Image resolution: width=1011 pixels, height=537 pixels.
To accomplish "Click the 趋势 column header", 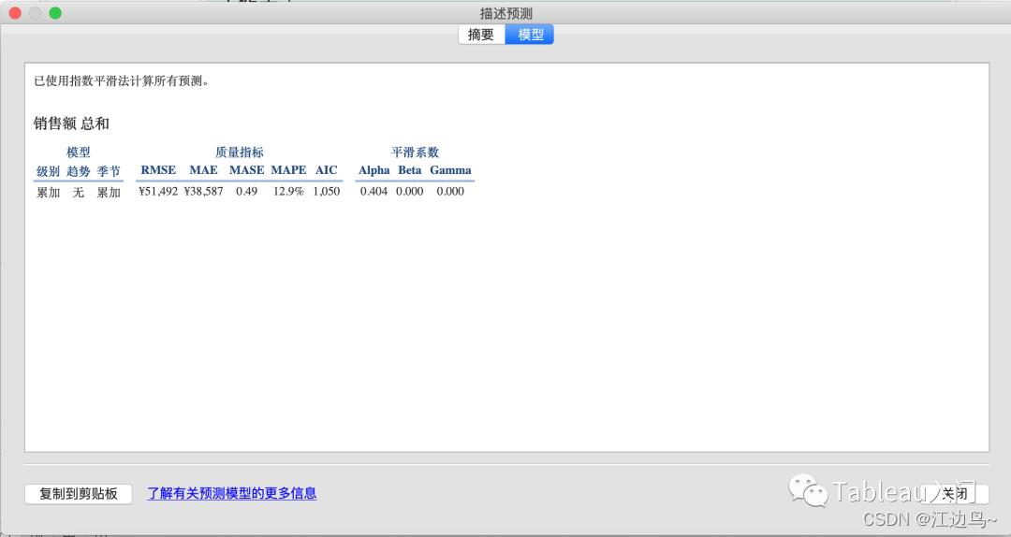I will click(78, 171).
